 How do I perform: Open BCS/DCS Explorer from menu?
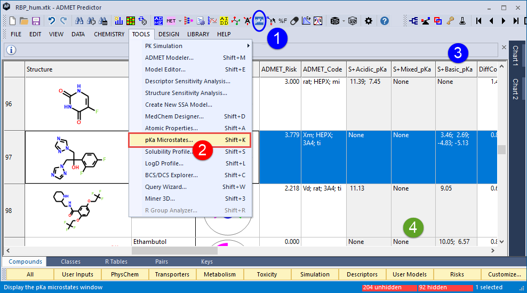[x=190, y=175]
